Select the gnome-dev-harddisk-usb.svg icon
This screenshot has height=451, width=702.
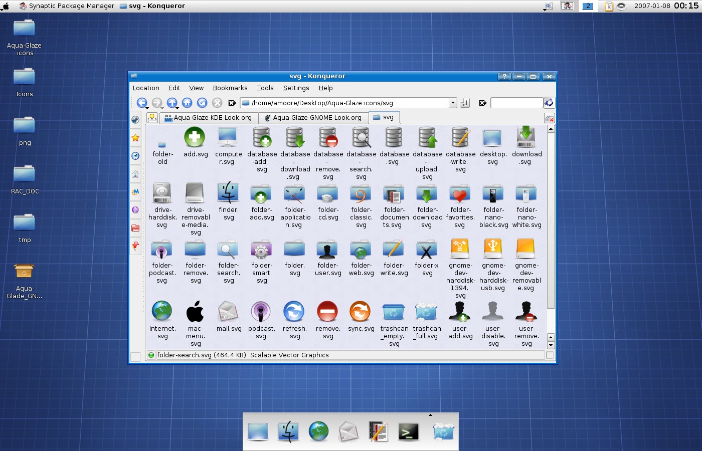pos(493,248)
